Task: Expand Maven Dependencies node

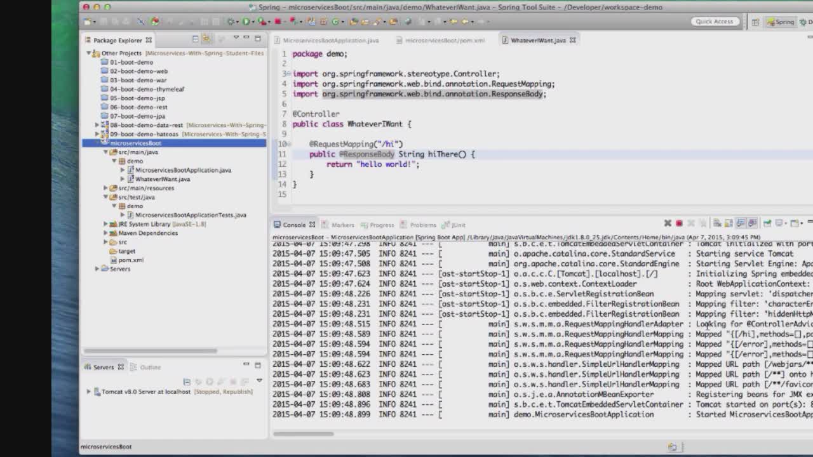Action: 105,233
